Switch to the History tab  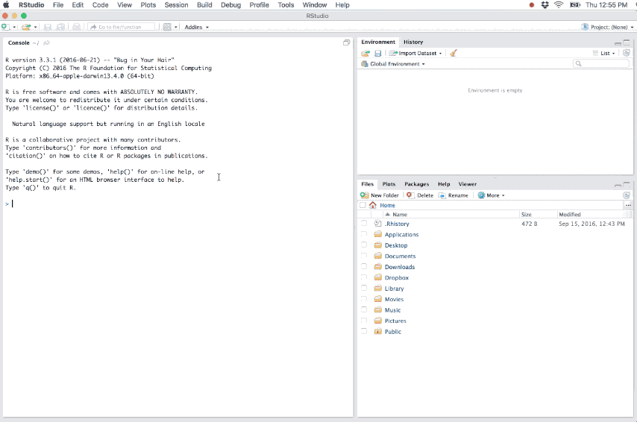[x=413, y=42]
